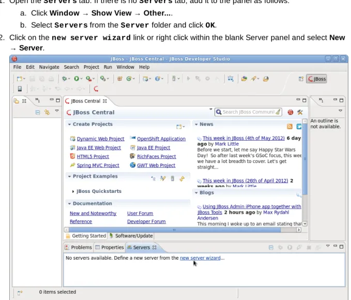Open dropdown arrow next to the Debug icon
The image size is (351, 300).
click(69, 79)
